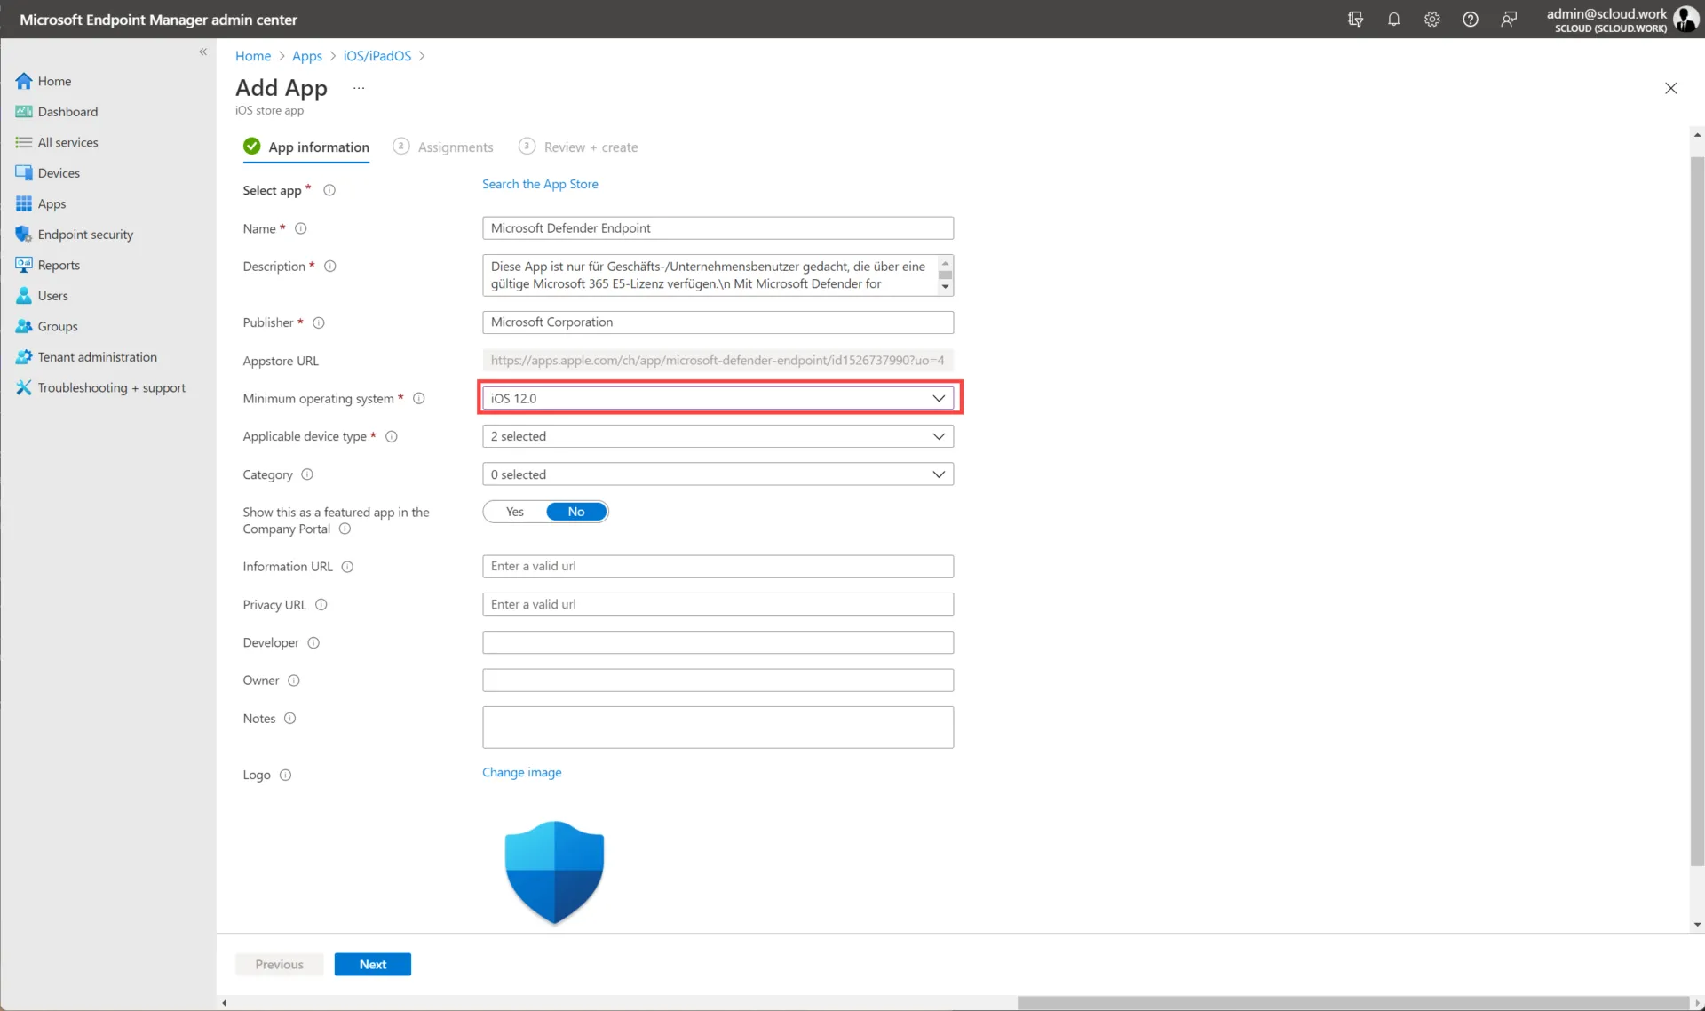The width and height of the screenshot is (1705, 1011).
Task: Click the Description box scroll down arrow
Action: point(946,287)
